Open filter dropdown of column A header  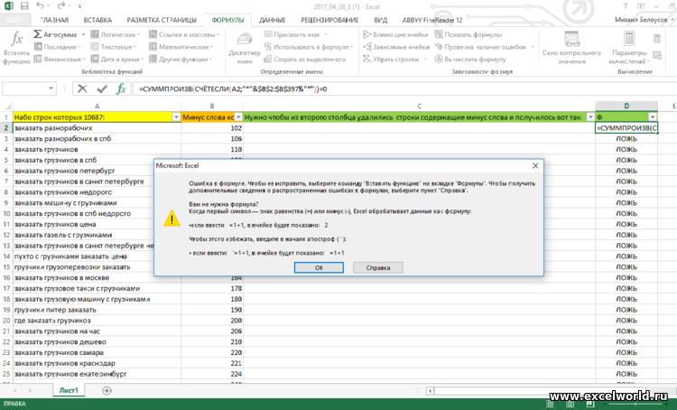(176, 117)
